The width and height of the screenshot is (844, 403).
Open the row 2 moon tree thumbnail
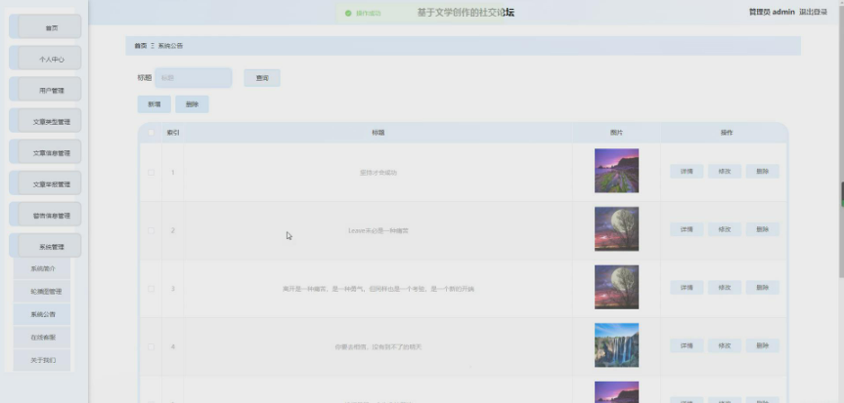[616, 229]
